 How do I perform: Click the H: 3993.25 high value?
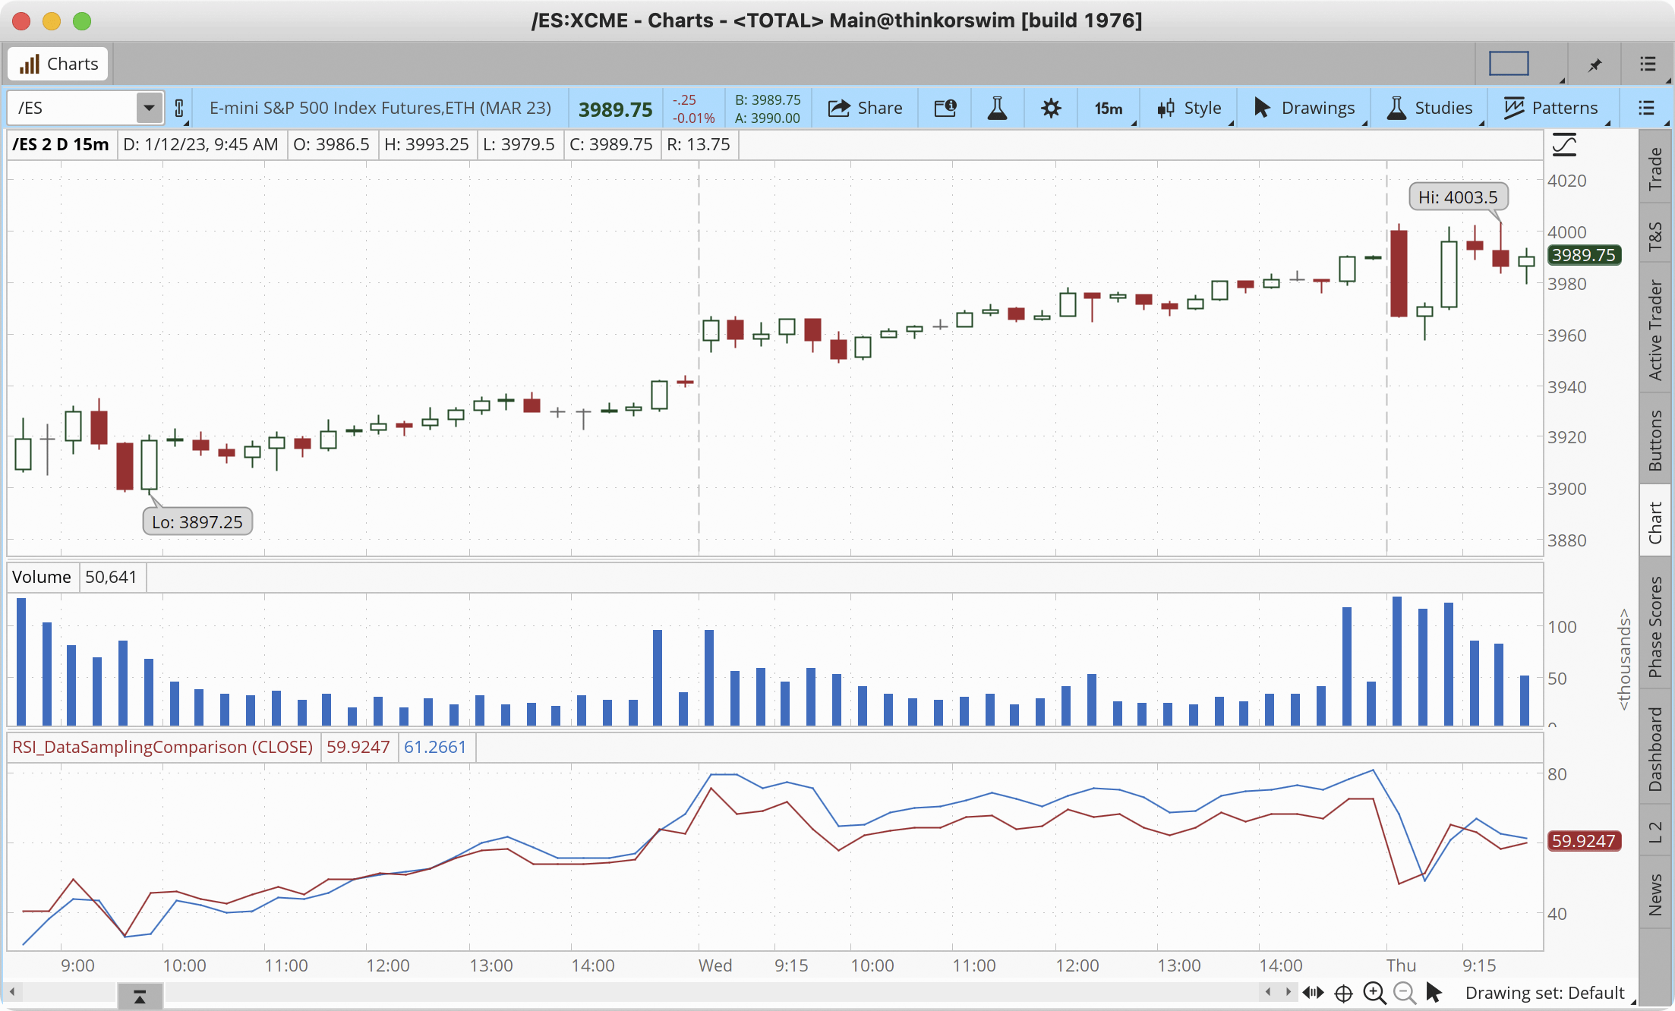pos(427,144)
